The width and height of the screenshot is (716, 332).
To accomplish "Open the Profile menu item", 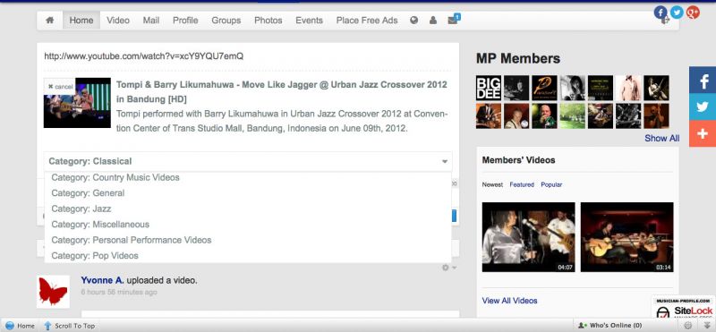I will coord(185,20).
